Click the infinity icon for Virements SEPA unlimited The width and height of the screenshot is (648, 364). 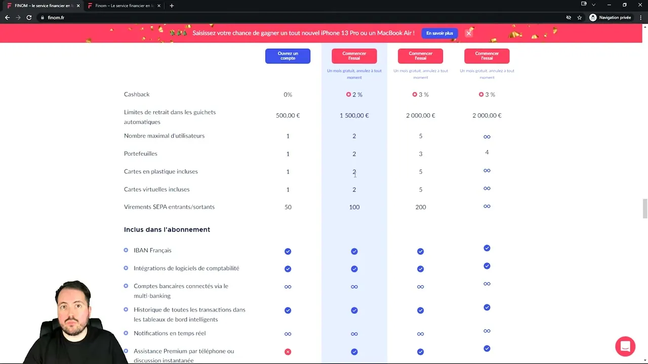[x=487, y=206]
